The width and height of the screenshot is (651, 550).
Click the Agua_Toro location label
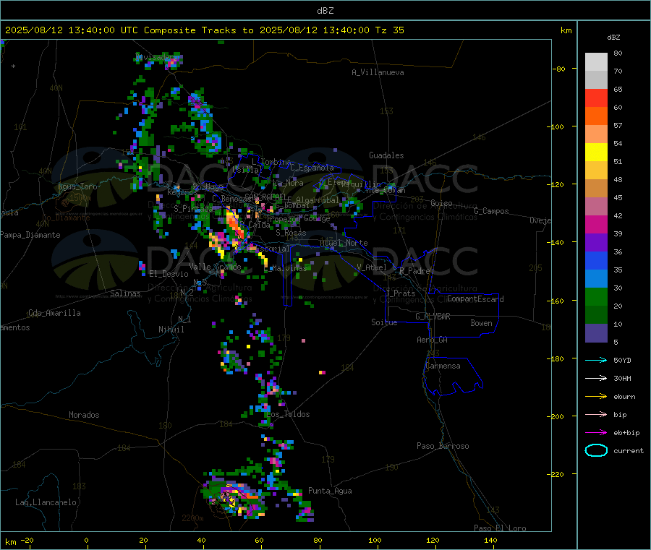pyautogui.click(x=77, y=187)
